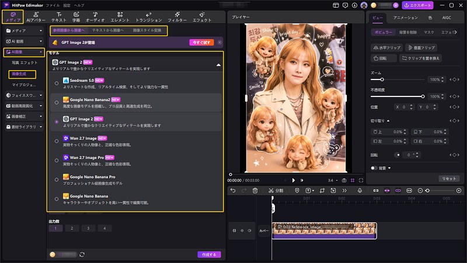Take a snapshot of the player frame
467x263 pixels.
coord(344,181)
